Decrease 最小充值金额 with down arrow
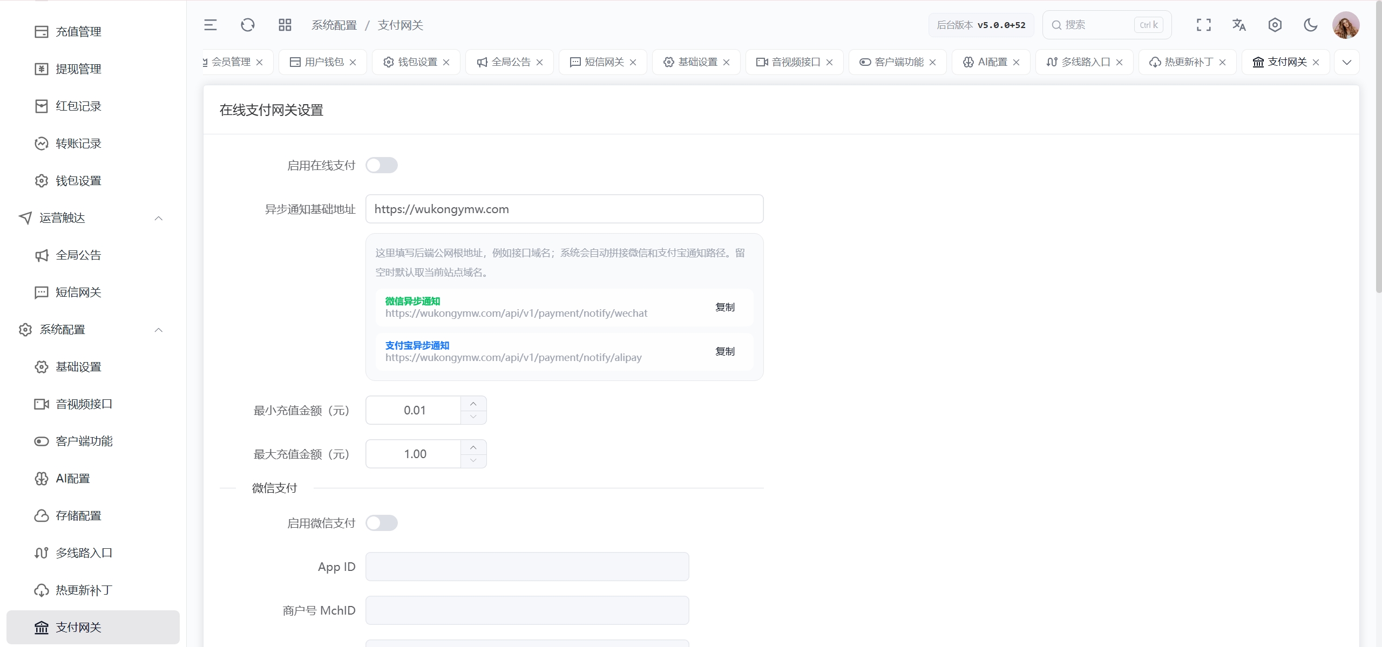The height and width of the screenshot is (647, 1382). (x=473, y=417)
